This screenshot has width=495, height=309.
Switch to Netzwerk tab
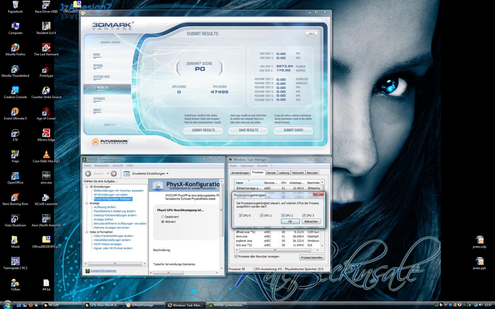click(298, 173)
